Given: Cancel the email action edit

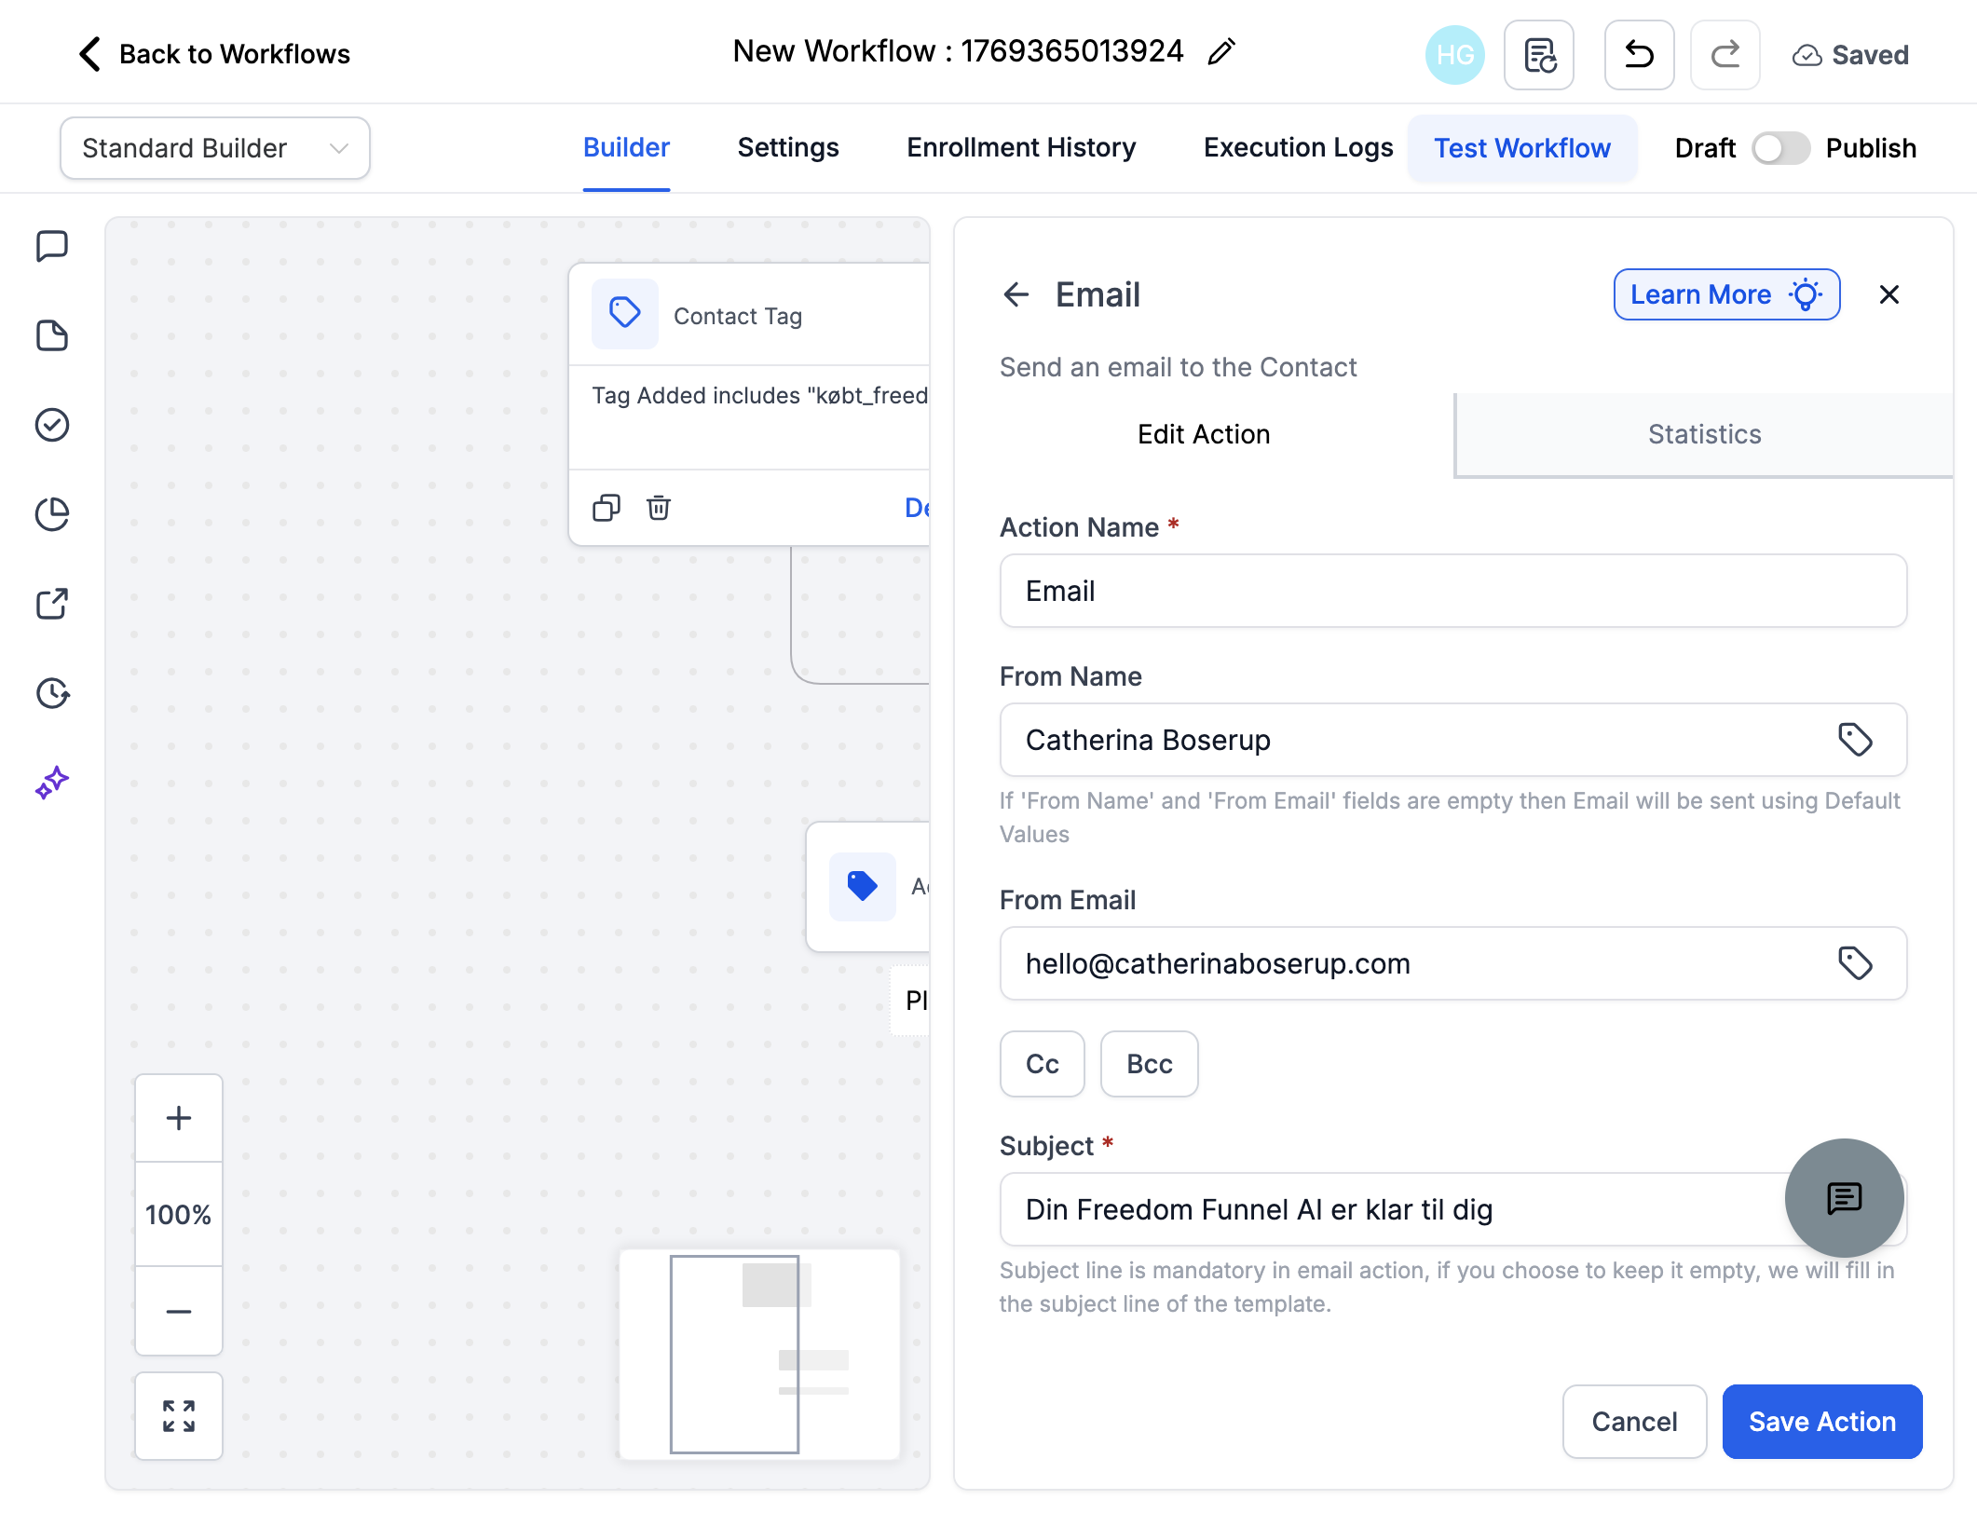Looking at the screenshot, I should (1635, 1422).
